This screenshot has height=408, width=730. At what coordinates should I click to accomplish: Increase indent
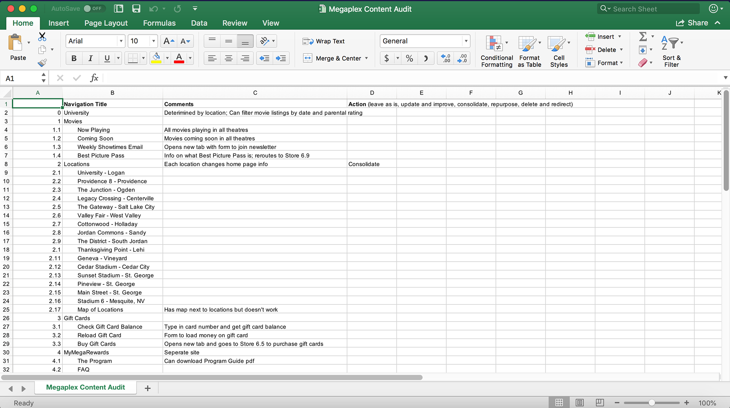point(281,58)
